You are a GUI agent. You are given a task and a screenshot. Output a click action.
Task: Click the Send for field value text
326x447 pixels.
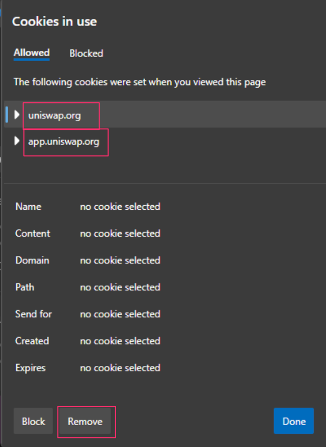click(120, 314)
